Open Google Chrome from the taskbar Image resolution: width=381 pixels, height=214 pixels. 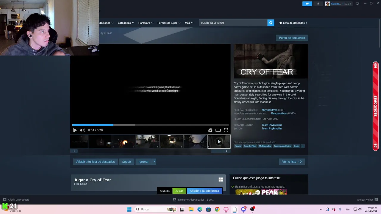coord(217,209)
